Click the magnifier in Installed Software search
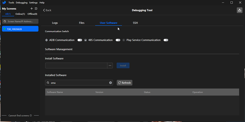The height and width of the screenshot is (122, 245). tap(48, 83)
